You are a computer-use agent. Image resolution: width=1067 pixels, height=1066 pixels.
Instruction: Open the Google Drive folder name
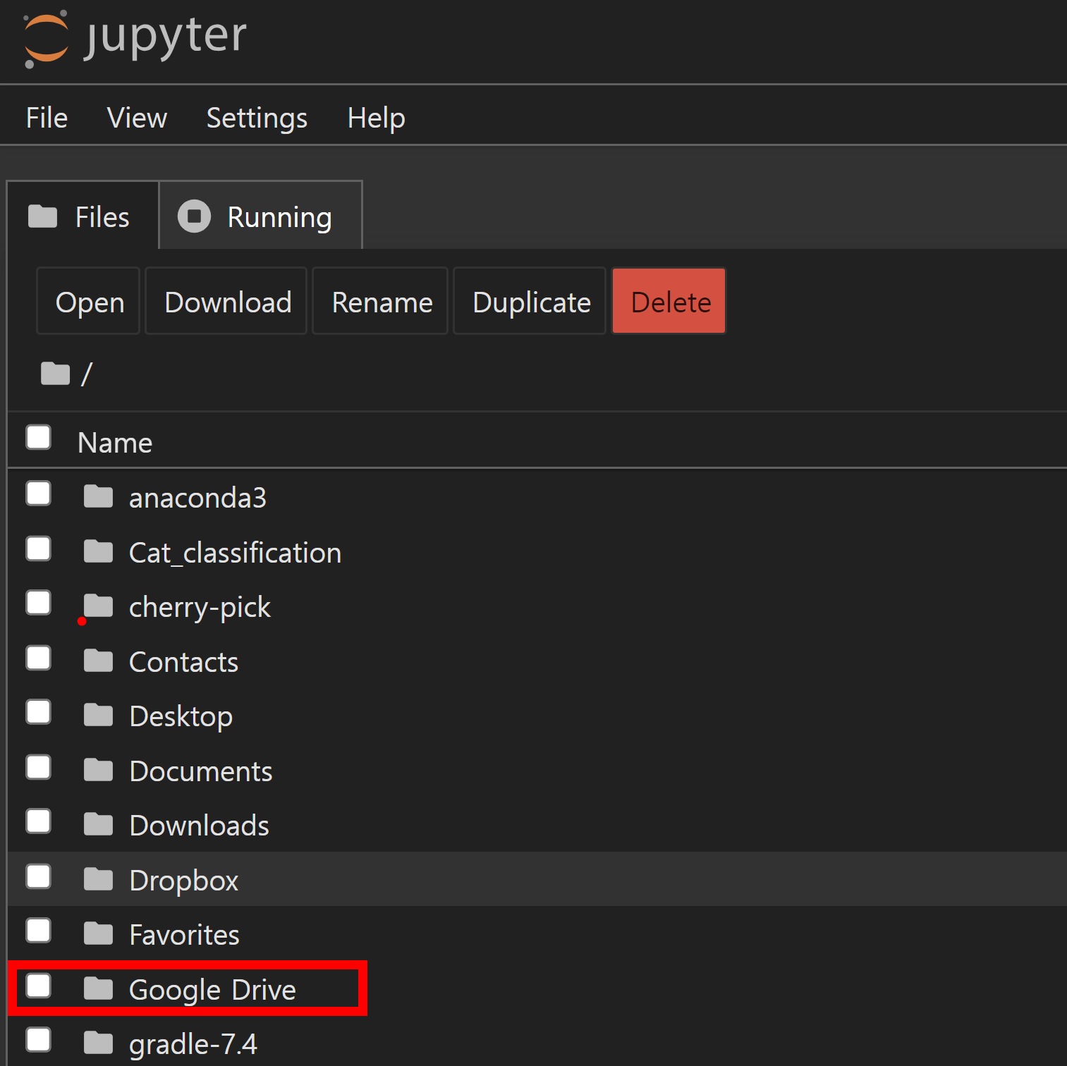coord(213,990)
